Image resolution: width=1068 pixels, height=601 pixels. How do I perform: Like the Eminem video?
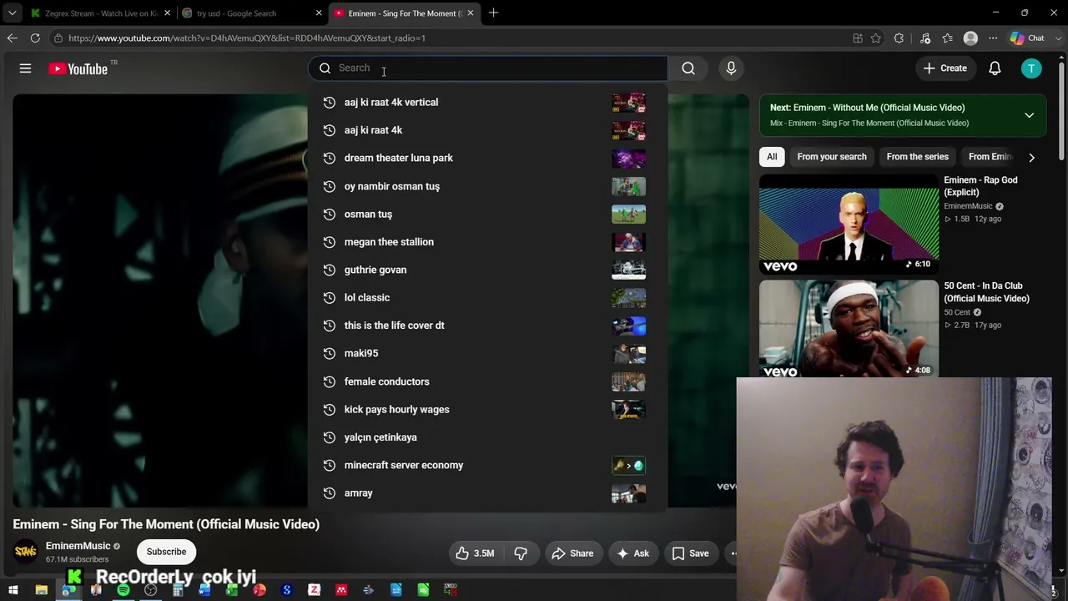(475, 553)
